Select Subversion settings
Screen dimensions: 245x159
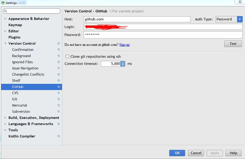click(x=21, y=112)
